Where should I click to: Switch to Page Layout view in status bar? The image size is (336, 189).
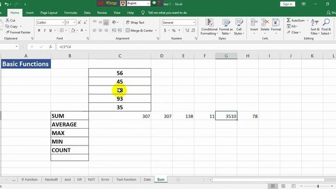click(x=283, y=186)
